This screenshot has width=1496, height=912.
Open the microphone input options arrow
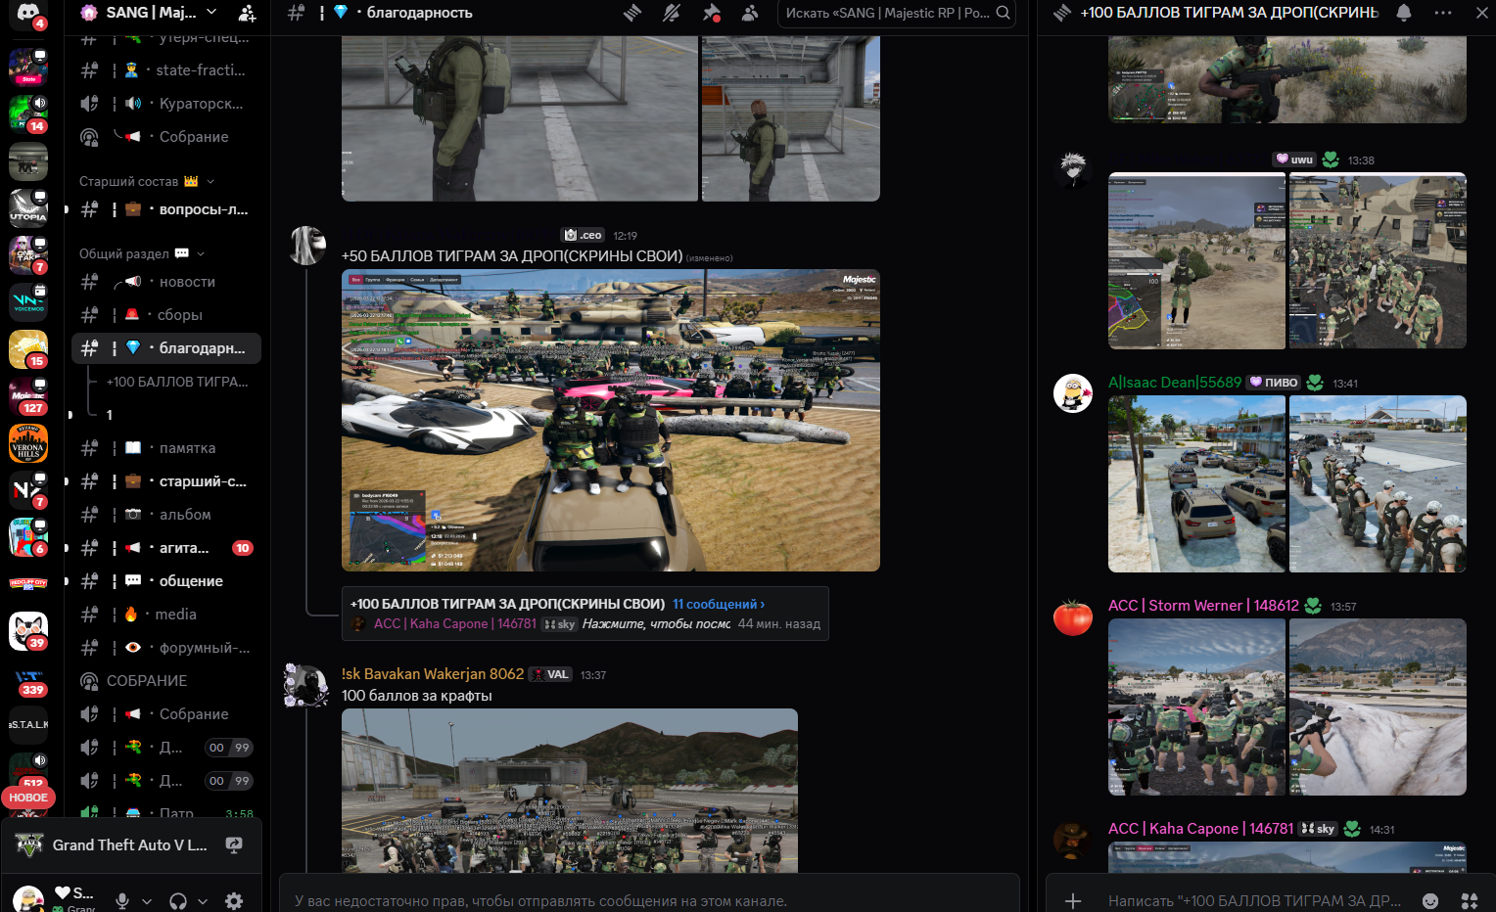[x=147, y=901]
